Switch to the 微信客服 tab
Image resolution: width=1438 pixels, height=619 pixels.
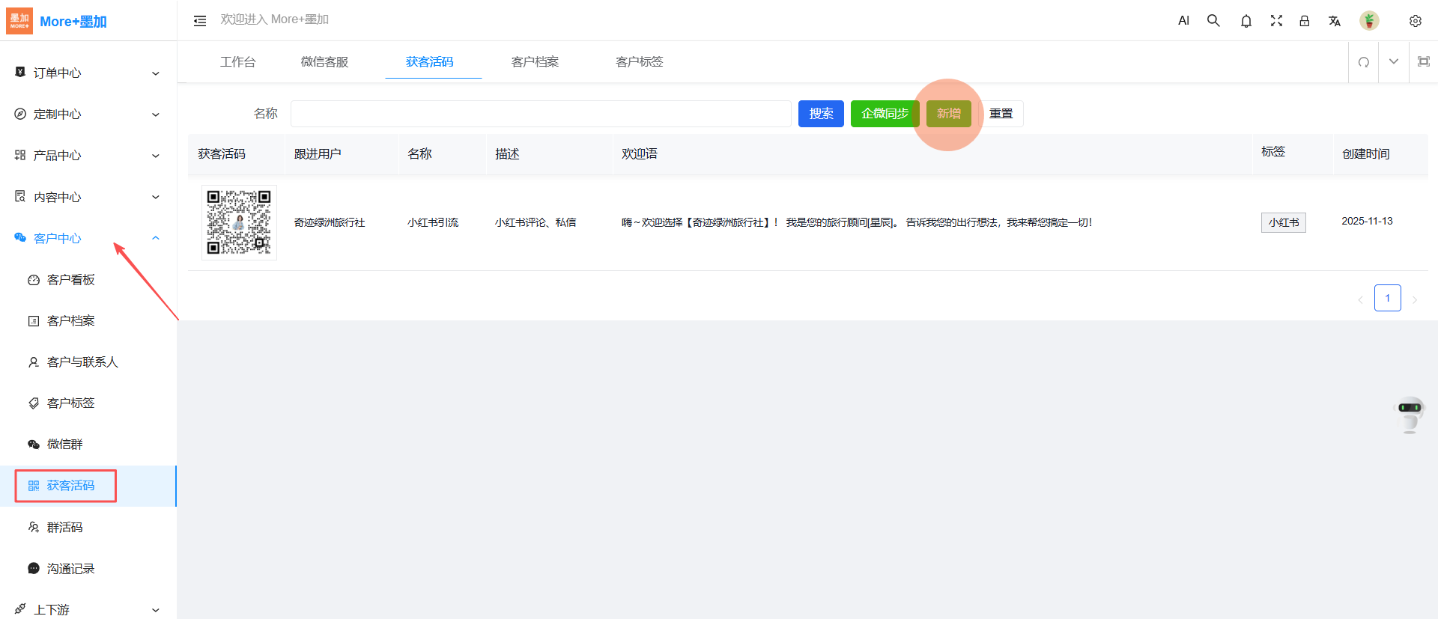[x=324, y=62]
